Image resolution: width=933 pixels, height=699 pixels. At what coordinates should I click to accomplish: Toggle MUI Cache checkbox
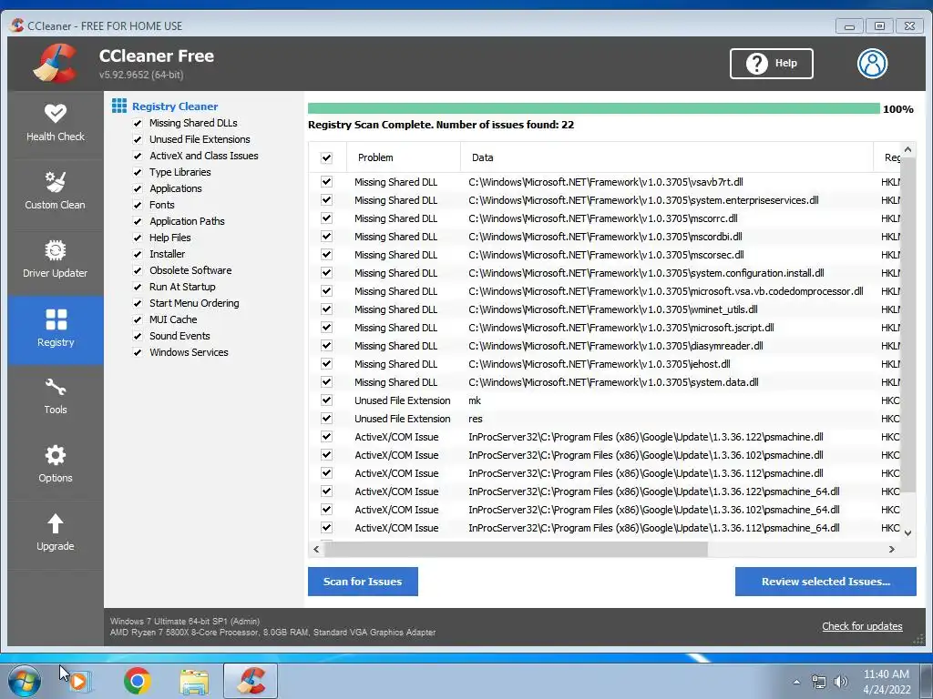pos(138,319)
